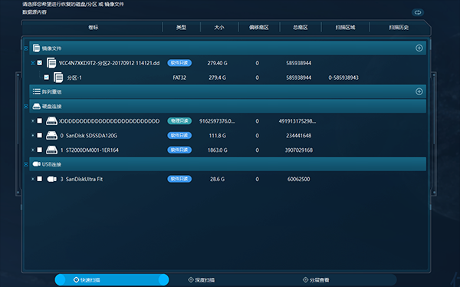Select the 'VCC4N7XKD9T2-分区2-20170912 114121.dd' file name
Image resolution: width=460 pixels, height=287 pixels.
[x=110, y=63]
